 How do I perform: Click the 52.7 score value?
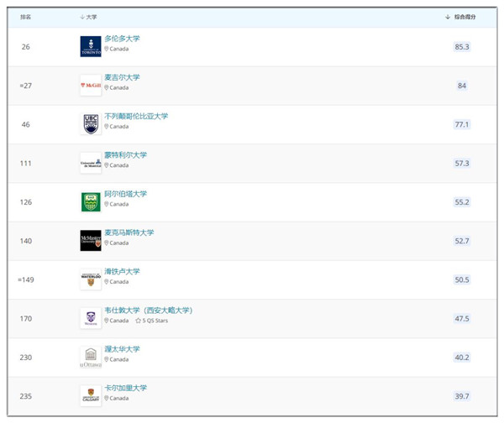[462, 241]
